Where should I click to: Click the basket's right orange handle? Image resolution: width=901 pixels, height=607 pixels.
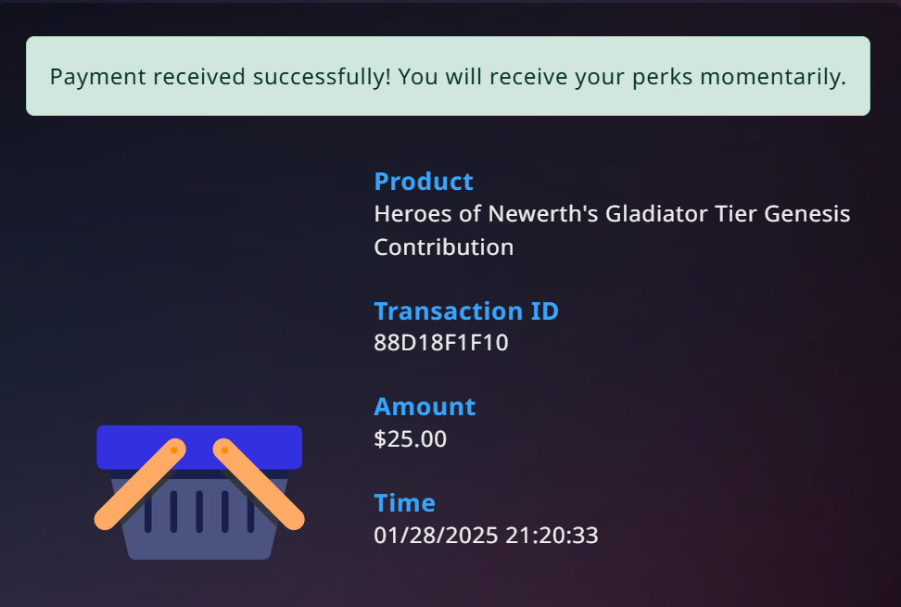tap(260, 485)
